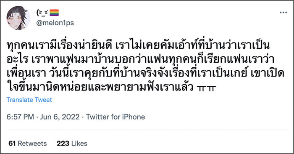This screenshot has height=154, width=294.
Task: Click tweet line starting with ทุกคนเรามีเรื่องน่ายินดี
Action: (x=138, y=46)
